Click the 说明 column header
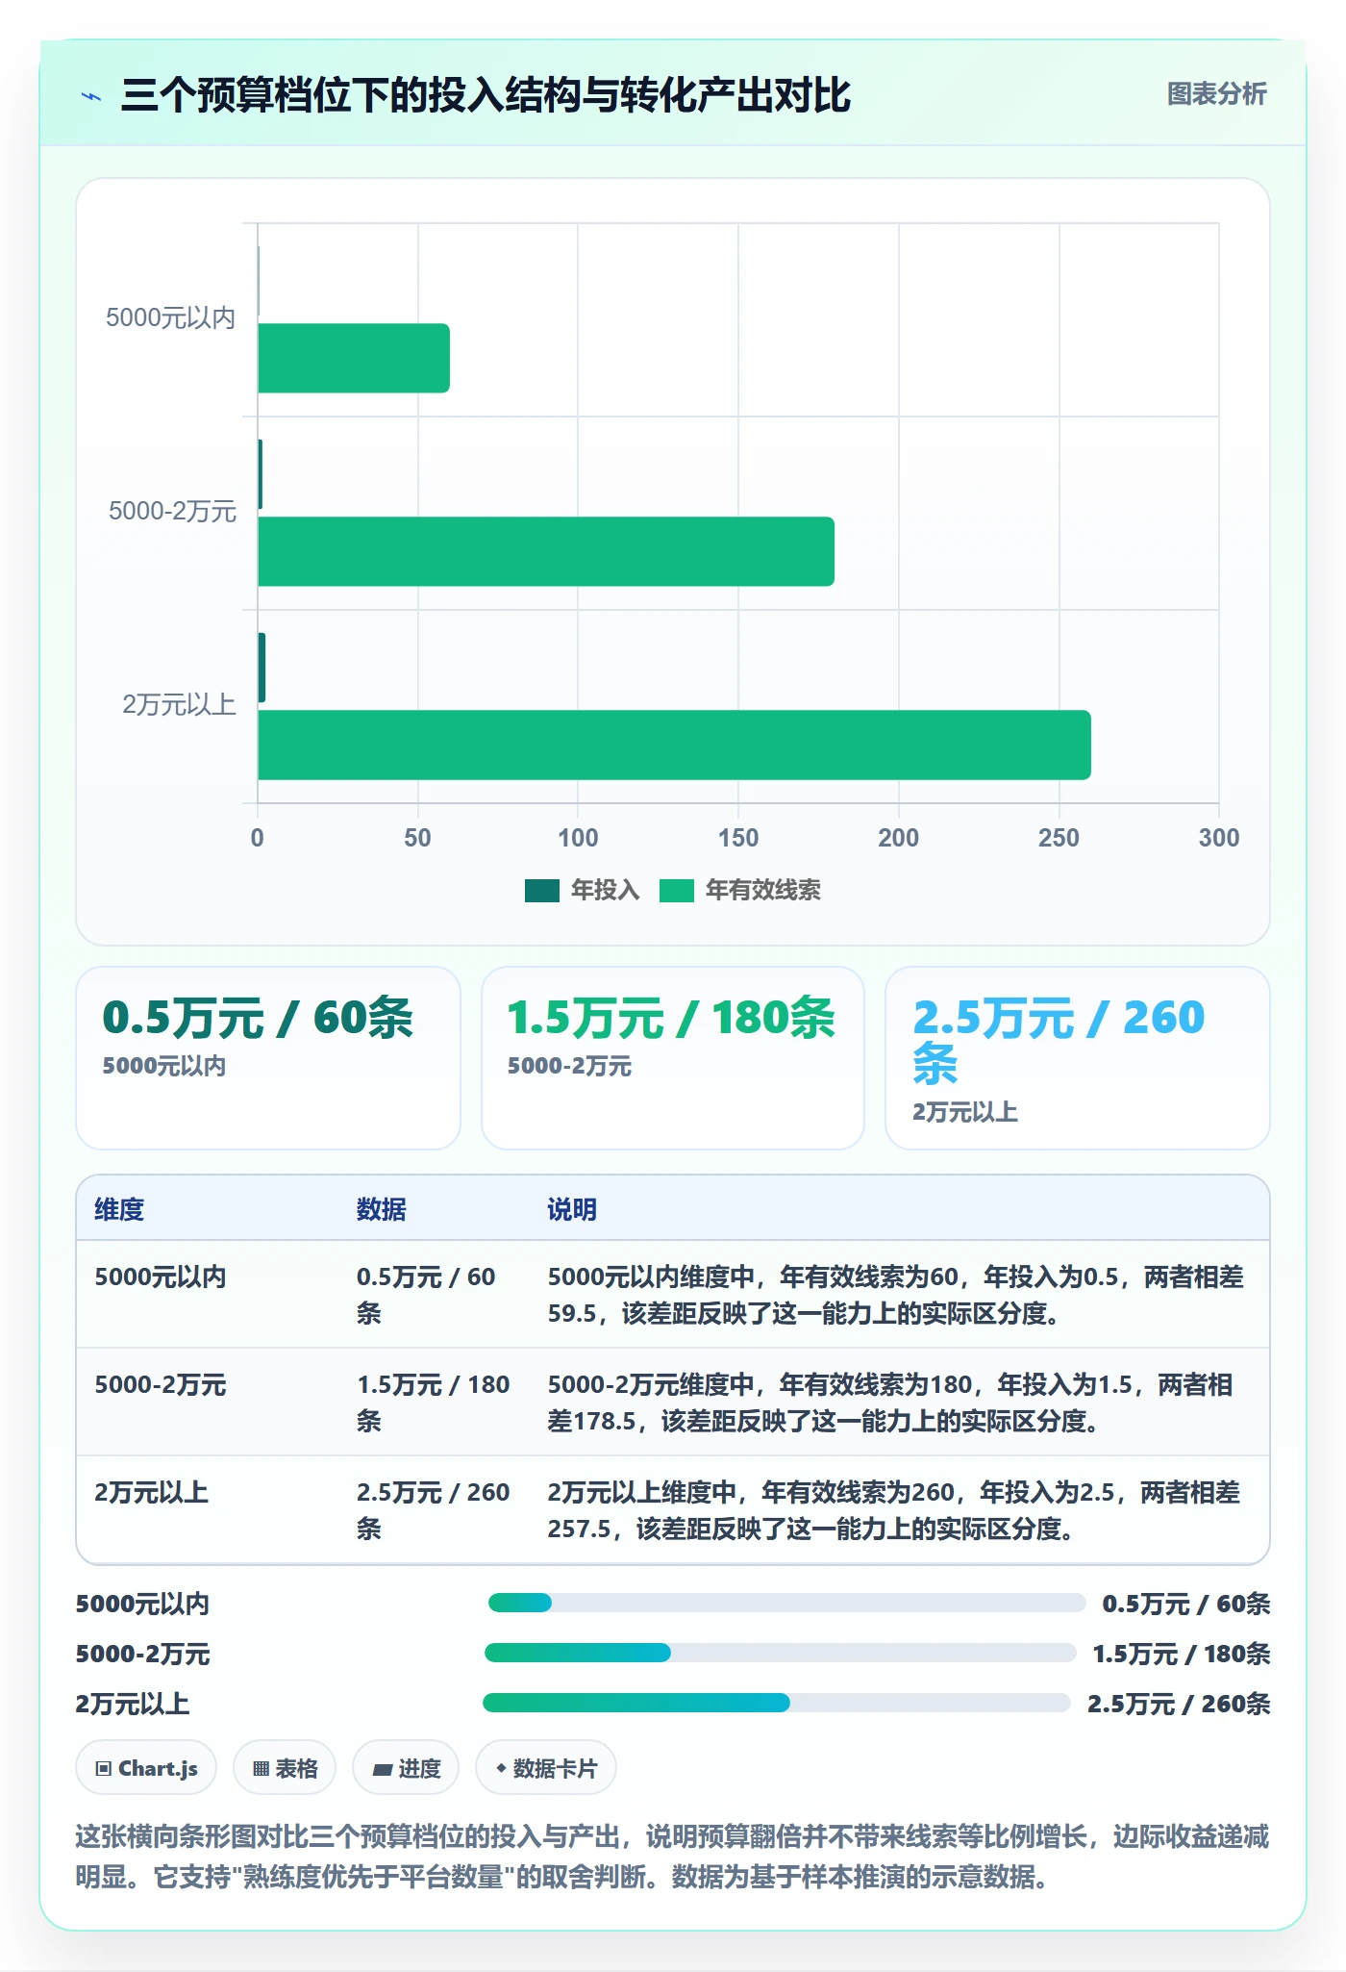This screenshot has width=1346, height=1972. (572, 1209)
